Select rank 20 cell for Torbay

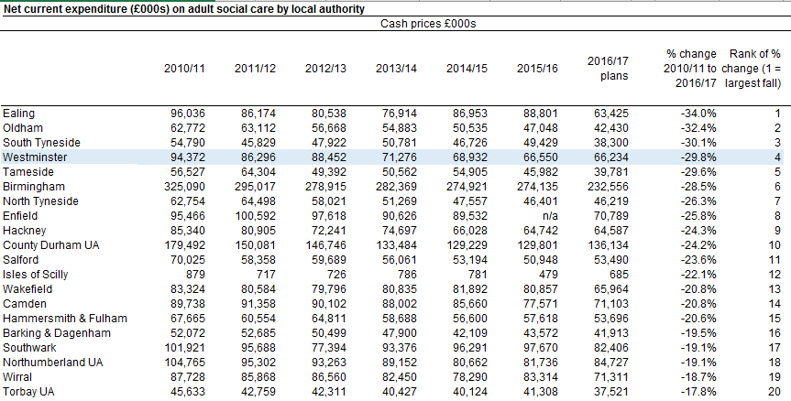point(775,392)
